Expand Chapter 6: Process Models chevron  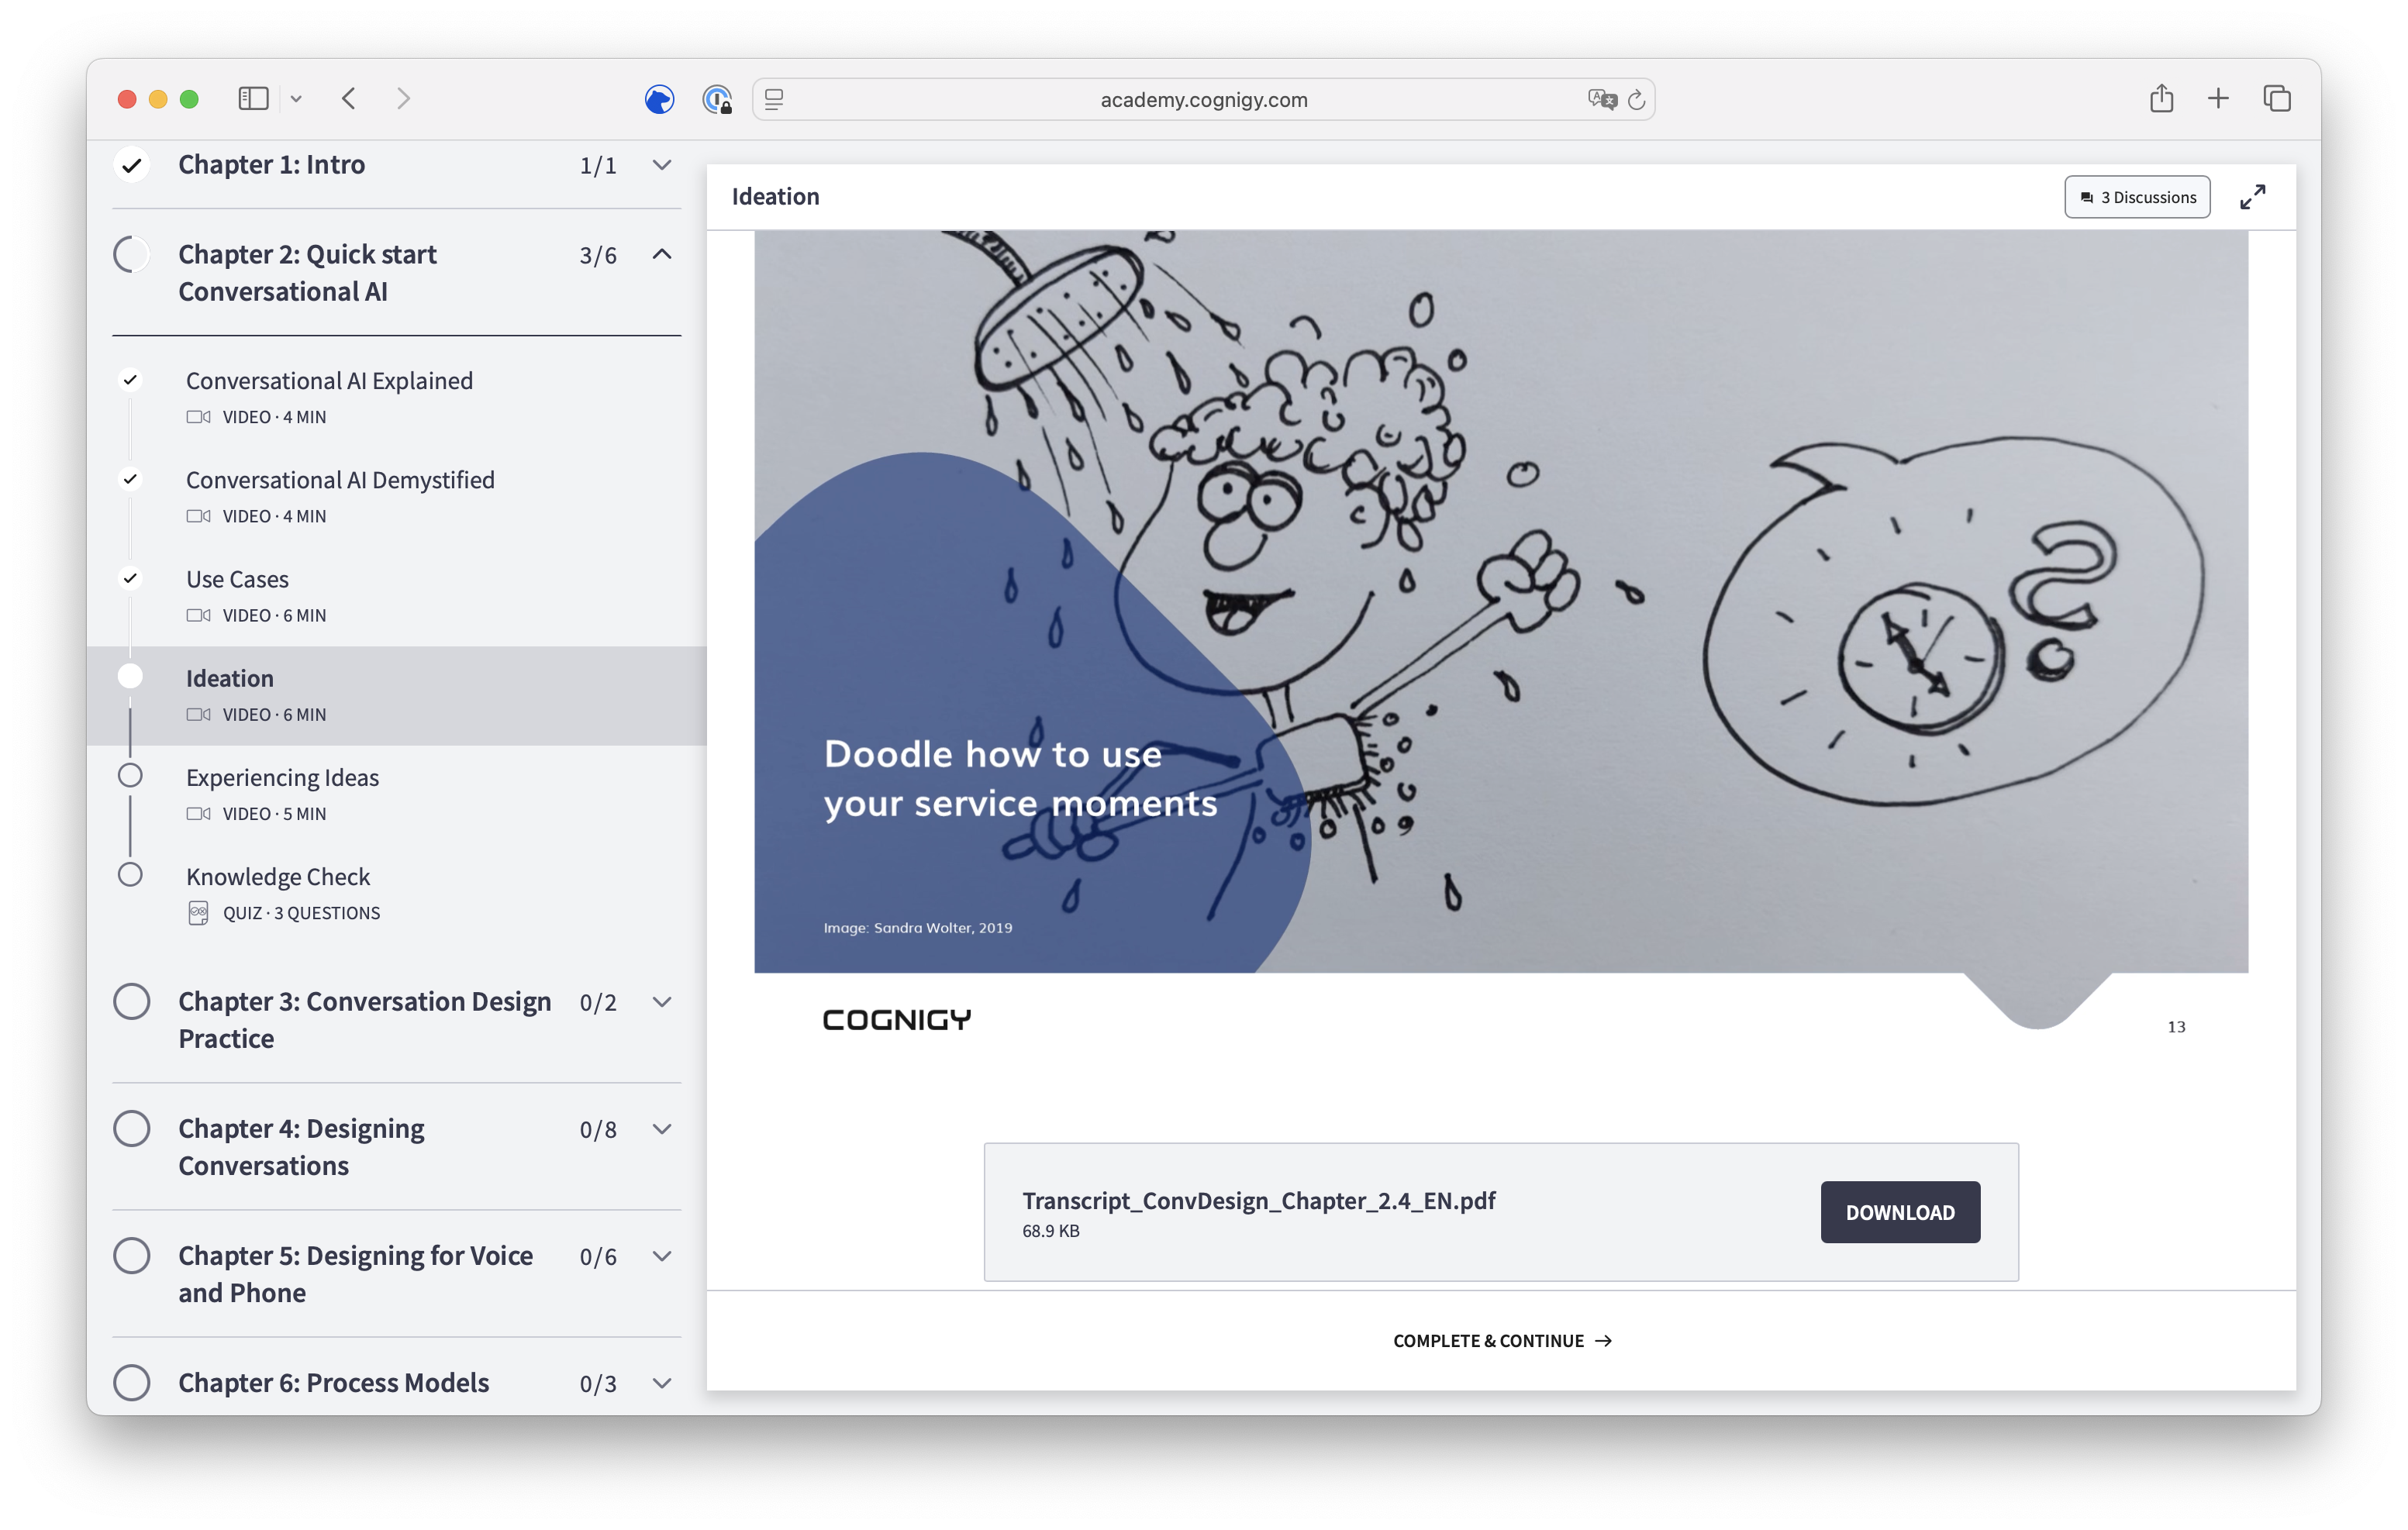coord(661,1383)
